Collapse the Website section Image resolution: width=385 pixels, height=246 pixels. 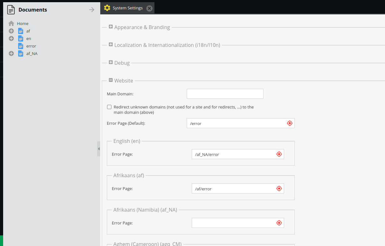(x=111, y=80)
